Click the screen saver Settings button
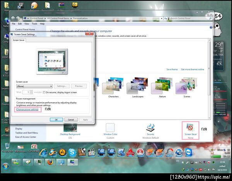 click(x=62, y=86)
